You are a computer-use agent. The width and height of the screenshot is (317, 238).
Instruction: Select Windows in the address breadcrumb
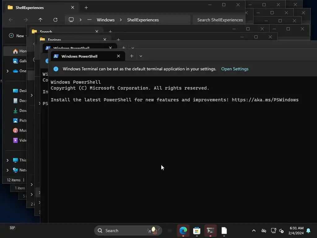click(x=106, y=20)
